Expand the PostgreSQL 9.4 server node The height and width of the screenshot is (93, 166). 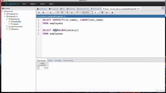point(5,14)
